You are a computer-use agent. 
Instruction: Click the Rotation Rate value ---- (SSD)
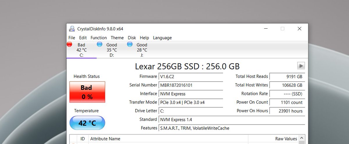pyautogui.click(x=287, y=94)
